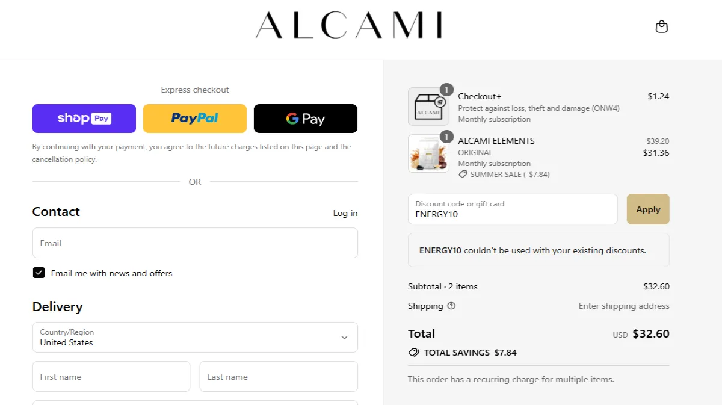Pay with PayPal express checkout
The width and height of the screenshot is (722, 405).
pos(194,119)
